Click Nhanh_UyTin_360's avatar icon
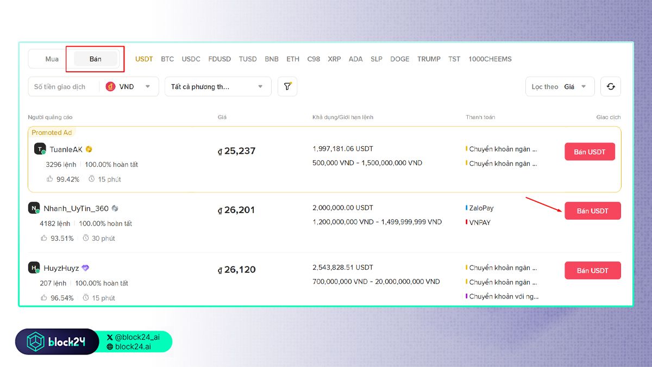The image size is (652, 367). tap(34, 208)
